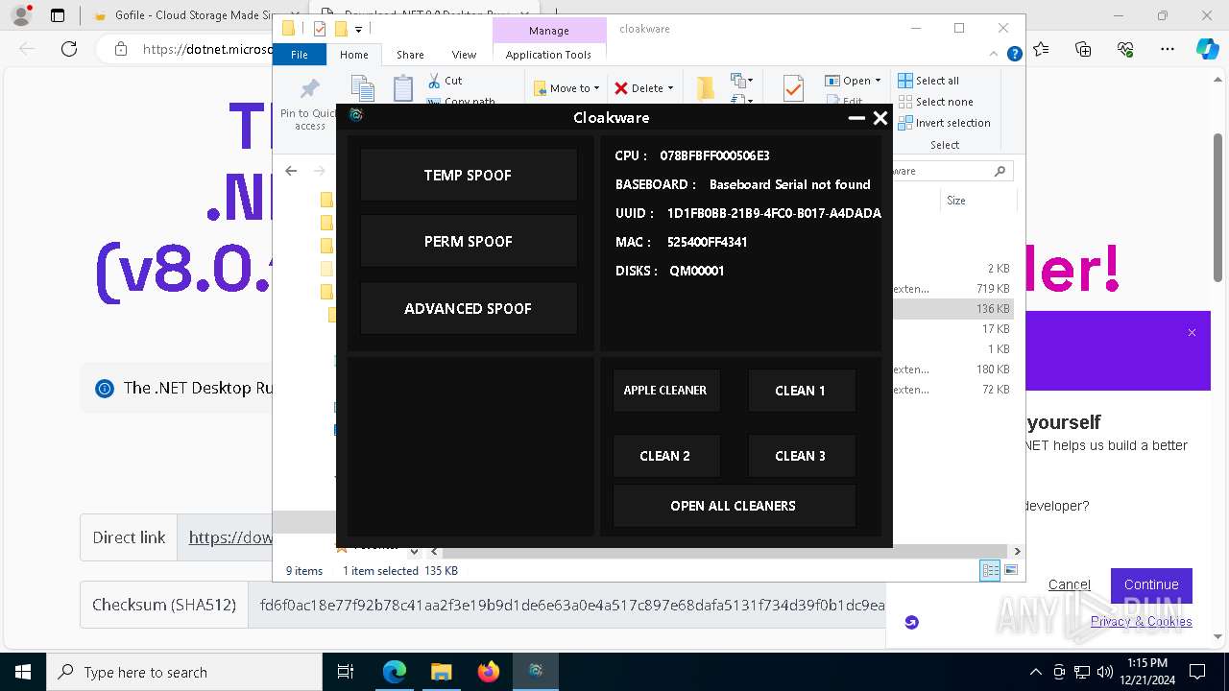Viewport: 1229px width, 691px height.
Task: Click the Manage contextual tab
Action: click(549, 31)
